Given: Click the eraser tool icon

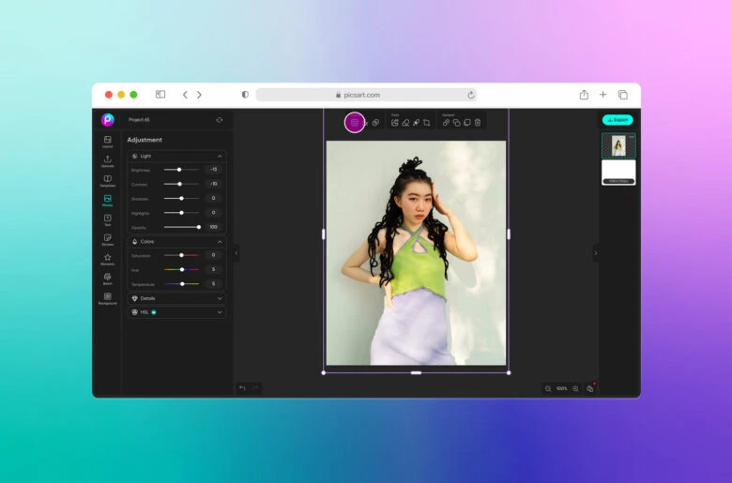Looking at the screenshot, I should click(405, 122).
